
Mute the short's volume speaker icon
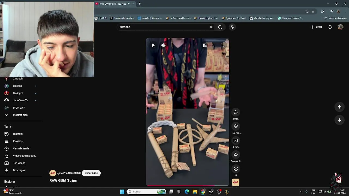(x=163, y=45)
